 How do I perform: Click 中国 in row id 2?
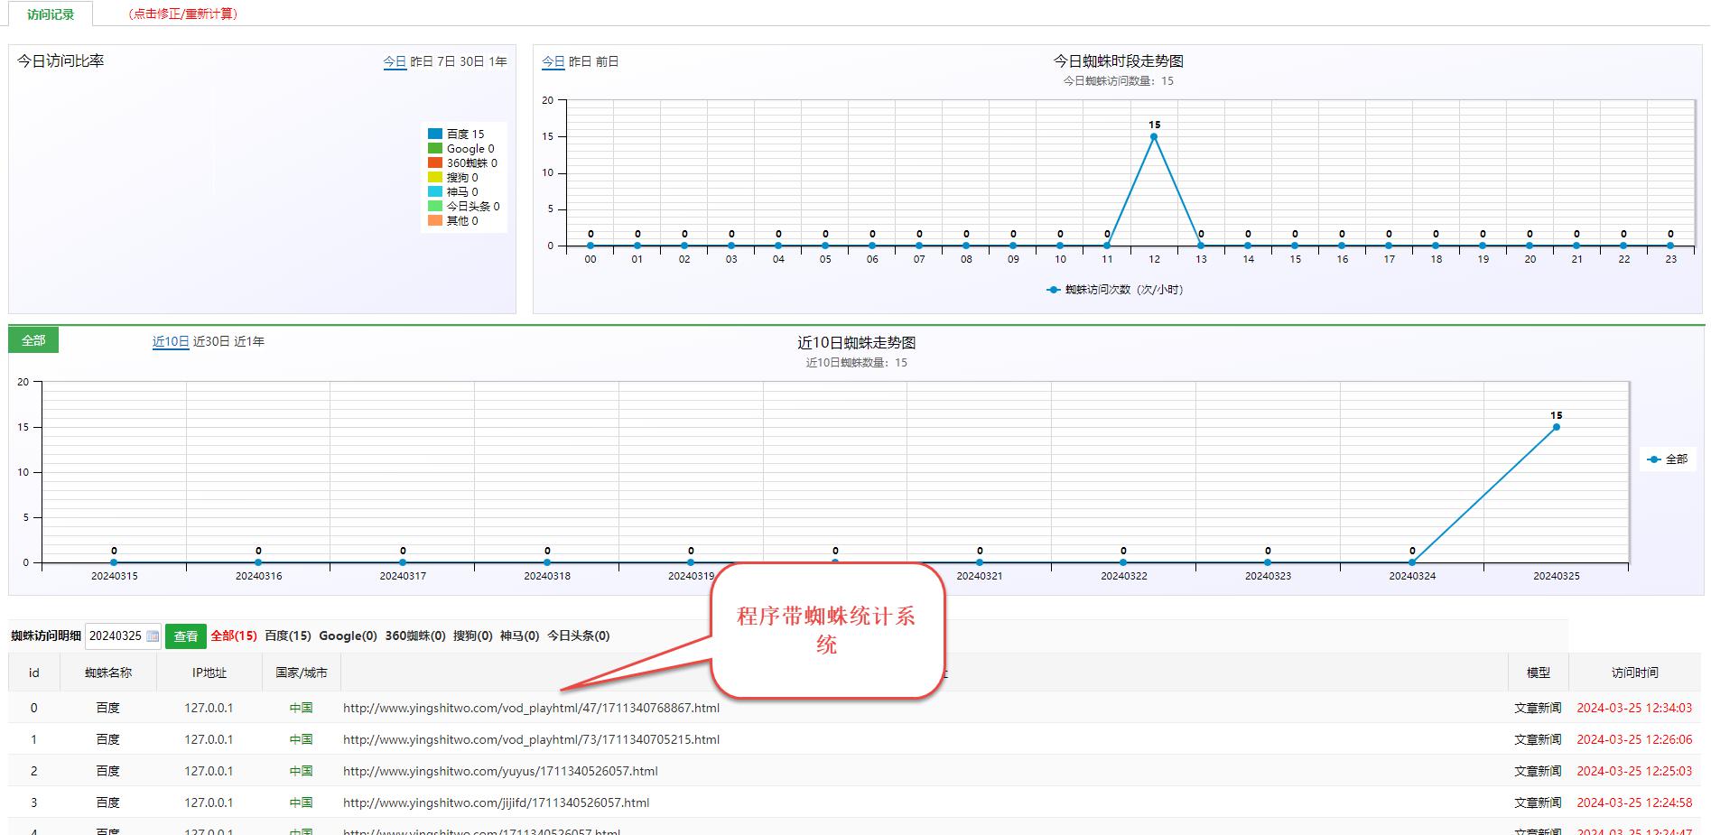click(x=302, y=771)
